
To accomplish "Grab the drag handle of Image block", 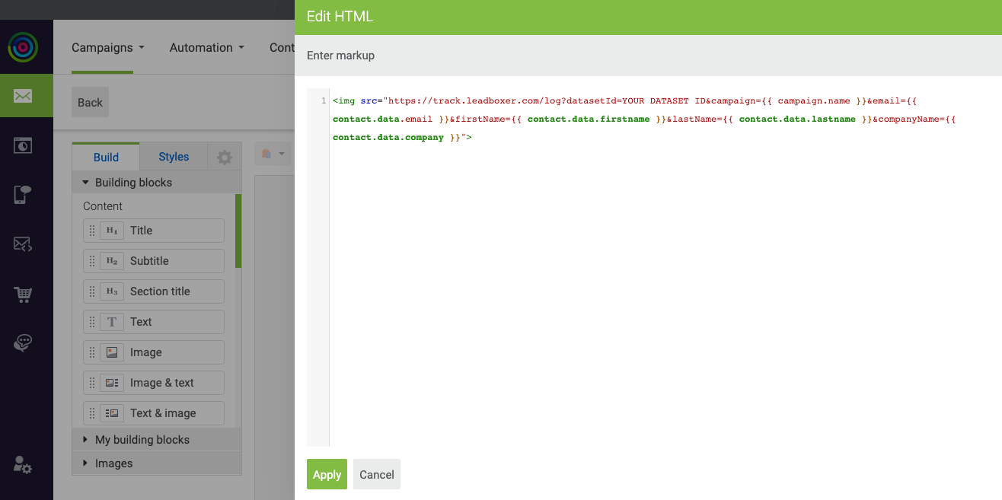I will click(92, 352).
